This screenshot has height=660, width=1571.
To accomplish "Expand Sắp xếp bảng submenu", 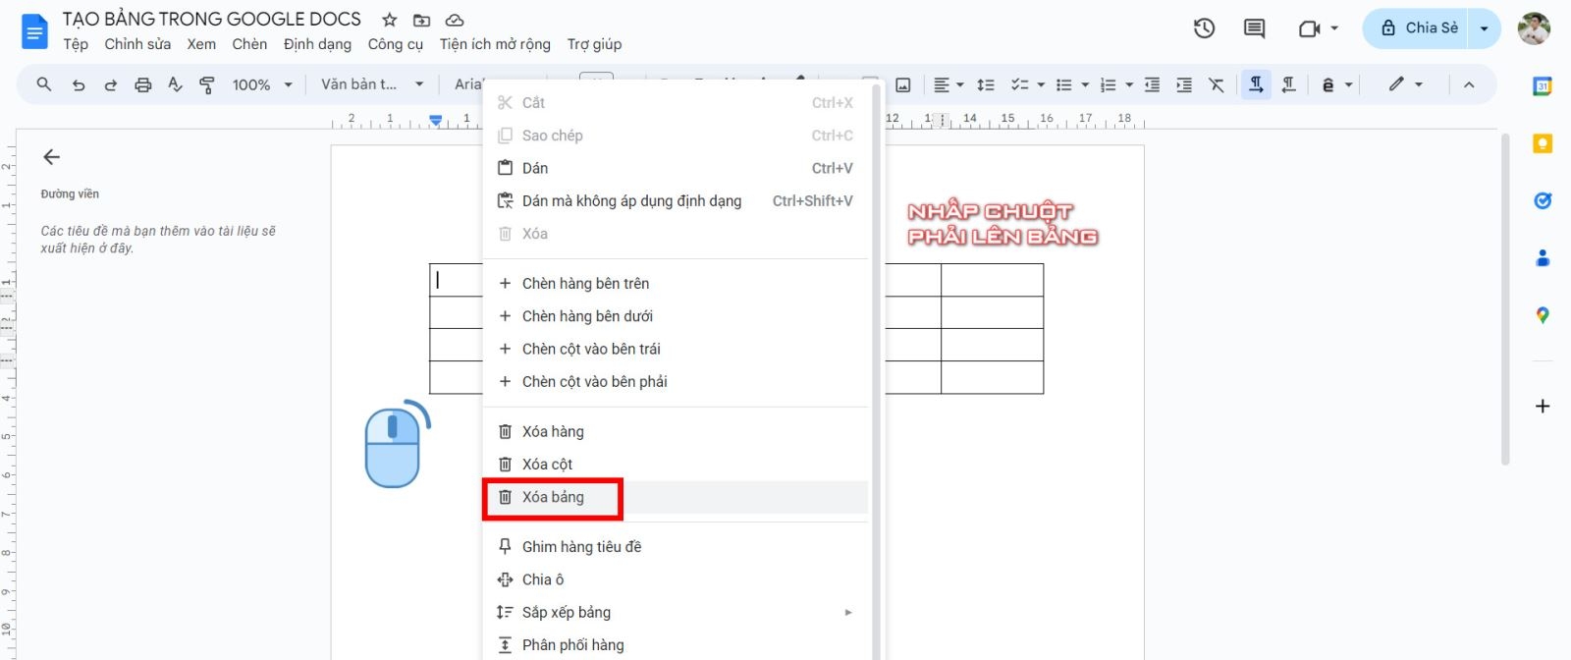I will (x=676, y=612).
